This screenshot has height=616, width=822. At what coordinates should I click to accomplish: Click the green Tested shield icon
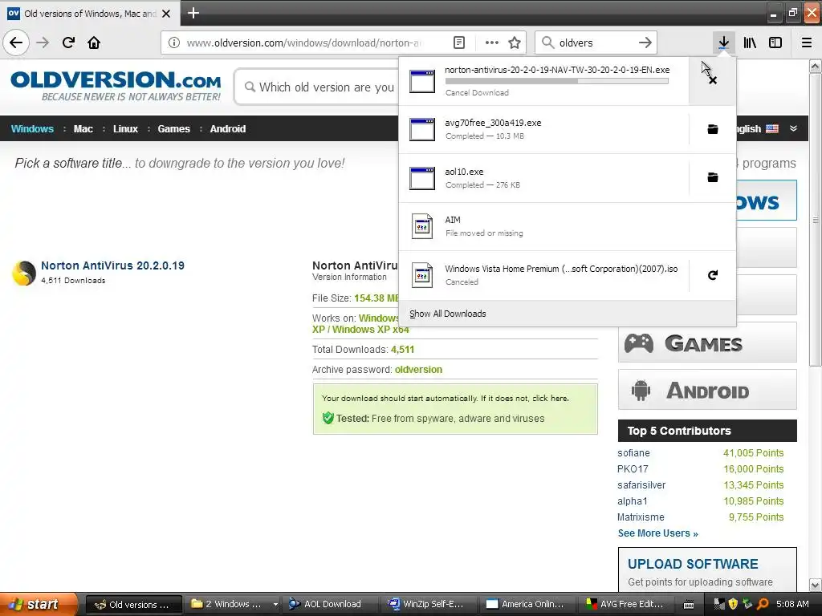coord(328,418)
